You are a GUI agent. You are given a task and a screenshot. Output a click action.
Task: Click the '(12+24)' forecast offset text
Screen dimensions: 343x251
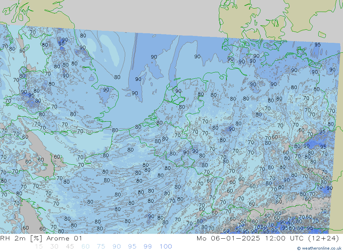click(x=323, y=238)
